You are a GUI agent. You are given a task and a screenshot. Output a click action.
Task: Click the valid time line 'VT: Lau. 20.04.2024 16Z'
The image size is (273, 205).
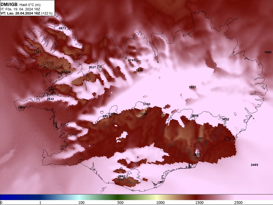pyautogui.click(x=20, y=13)
